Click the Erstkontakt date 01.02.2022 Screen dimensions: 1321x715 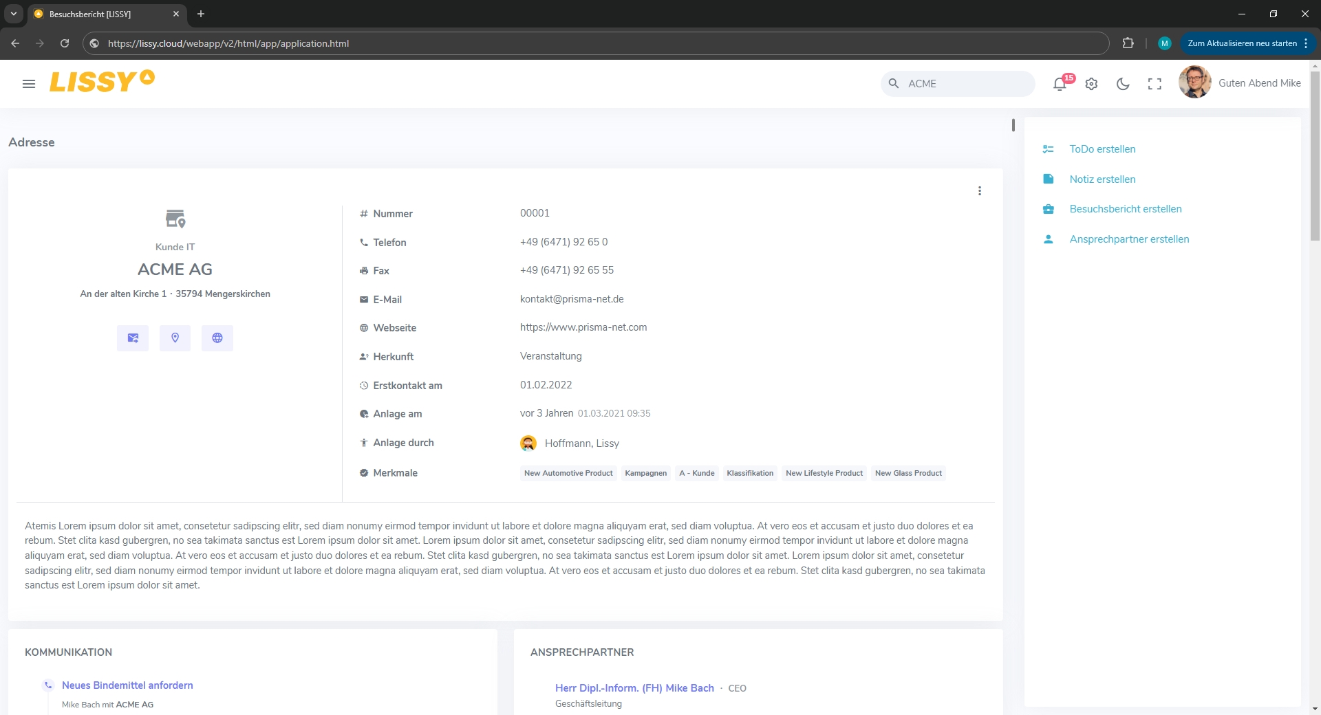click(x=546, y=385)
